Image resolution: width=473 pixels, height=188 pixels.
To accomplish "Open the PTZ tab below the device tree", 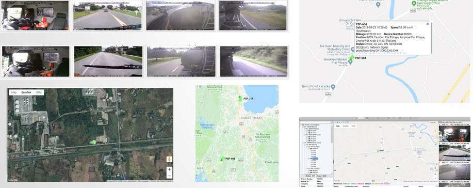I will pyautogui.click(x=314, y=176).
